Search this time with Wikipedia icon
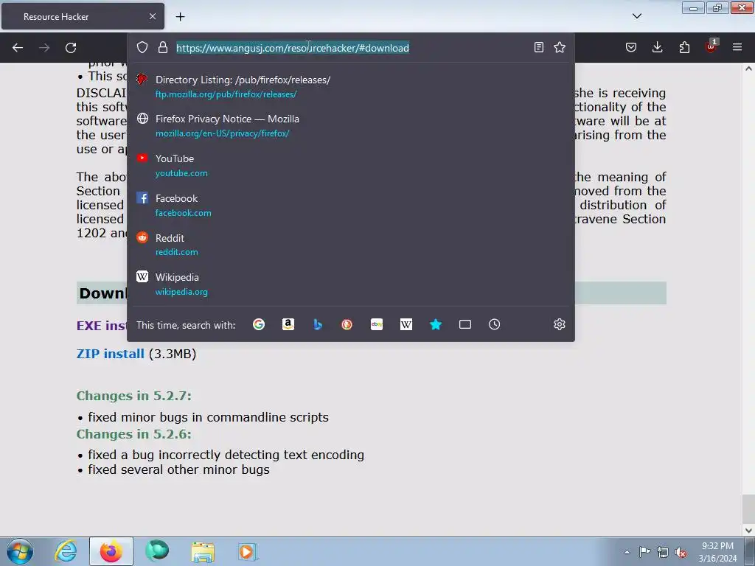Viewport: 755px width, 566px height. tap(406, 324)
